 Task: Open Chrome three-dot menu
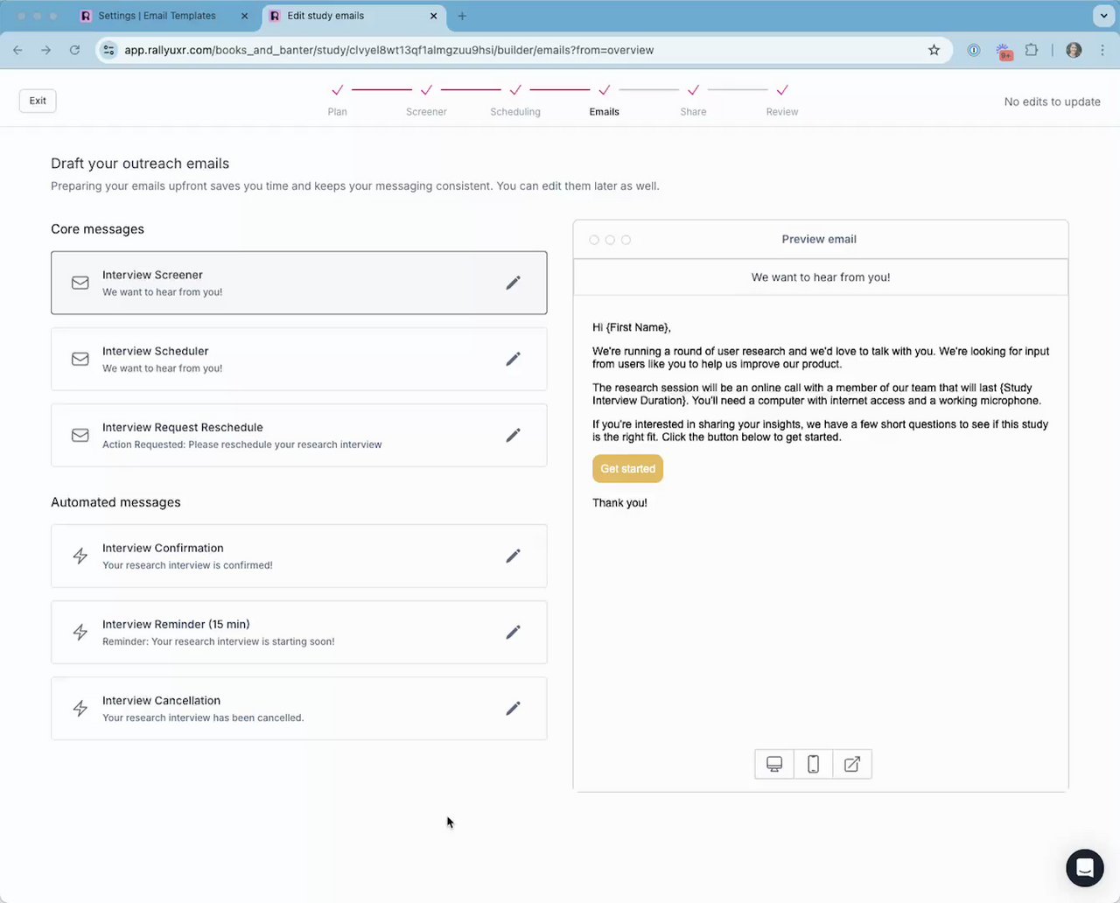coord(1102,50)
